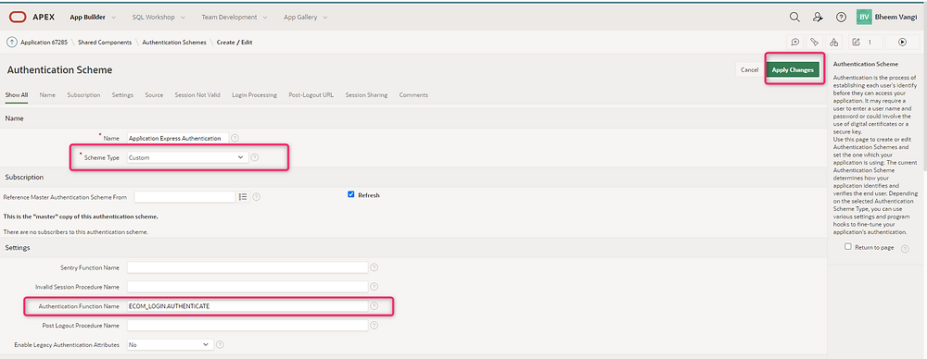
Task: Open Enable Legacy Authentication Attributes dropdown
Action: click(x=170, y=344)
